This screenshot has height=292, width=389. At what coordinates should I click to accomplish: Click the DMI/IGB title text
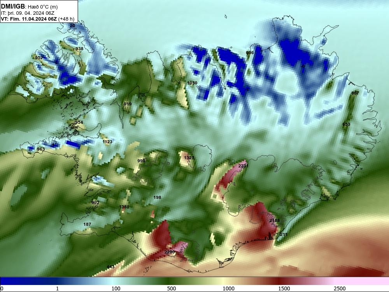(13, 7)
